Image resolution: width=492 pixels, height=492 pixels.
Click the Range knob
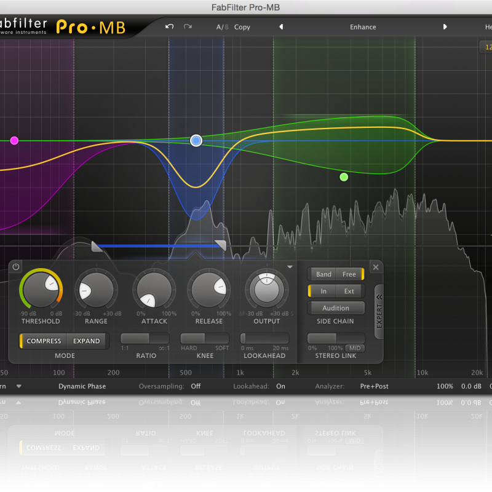click(x=97, y=289)
